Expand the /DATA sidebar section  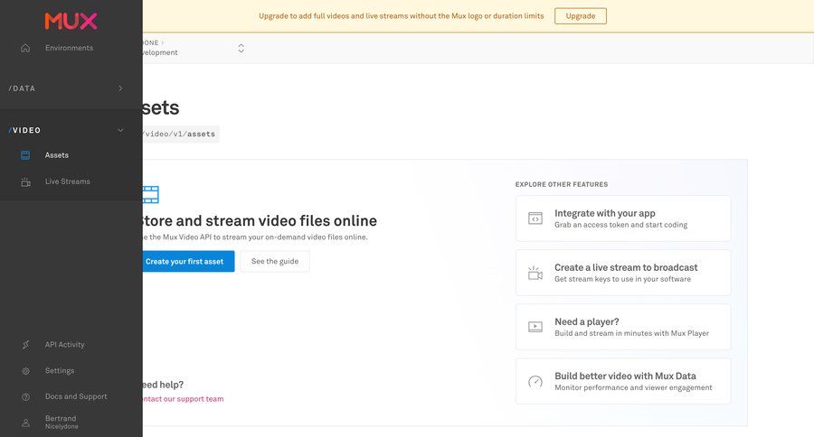click(x=120, y=88)
